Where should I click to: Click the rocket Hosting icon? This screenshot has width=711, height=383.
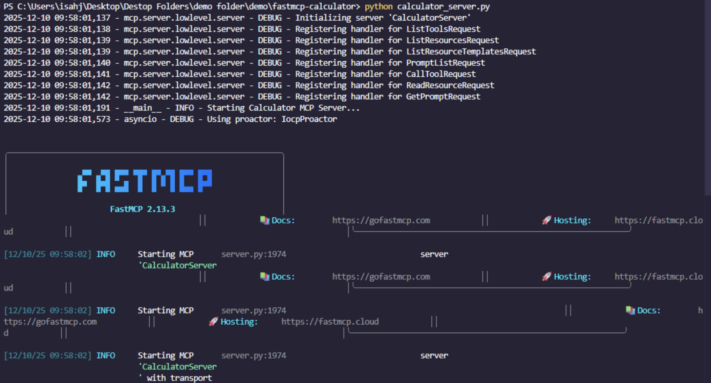click(x=546, y=220)
